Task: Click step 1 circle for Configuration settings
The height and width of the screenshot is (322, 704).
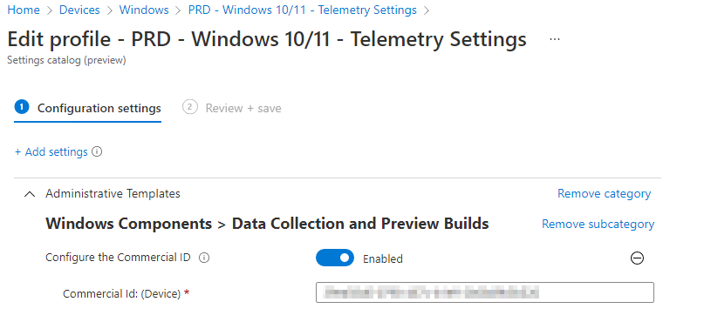Action: pos(22,108)
